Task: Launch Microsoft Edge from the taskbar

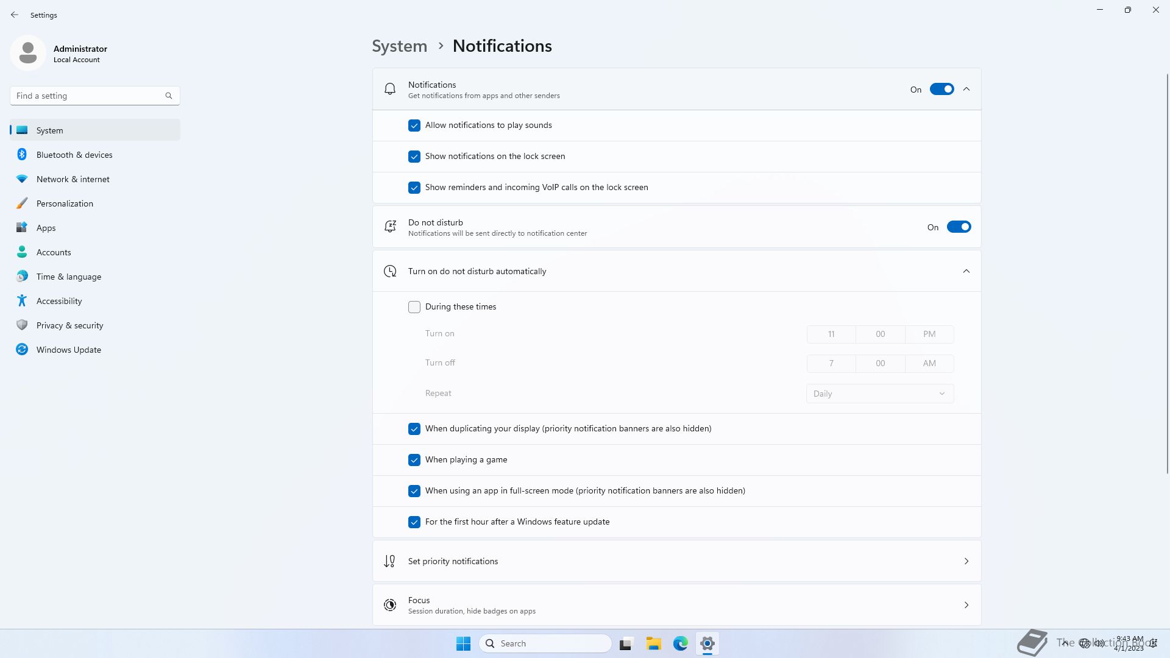Action: pyautogui.click(x=681, y=643)
